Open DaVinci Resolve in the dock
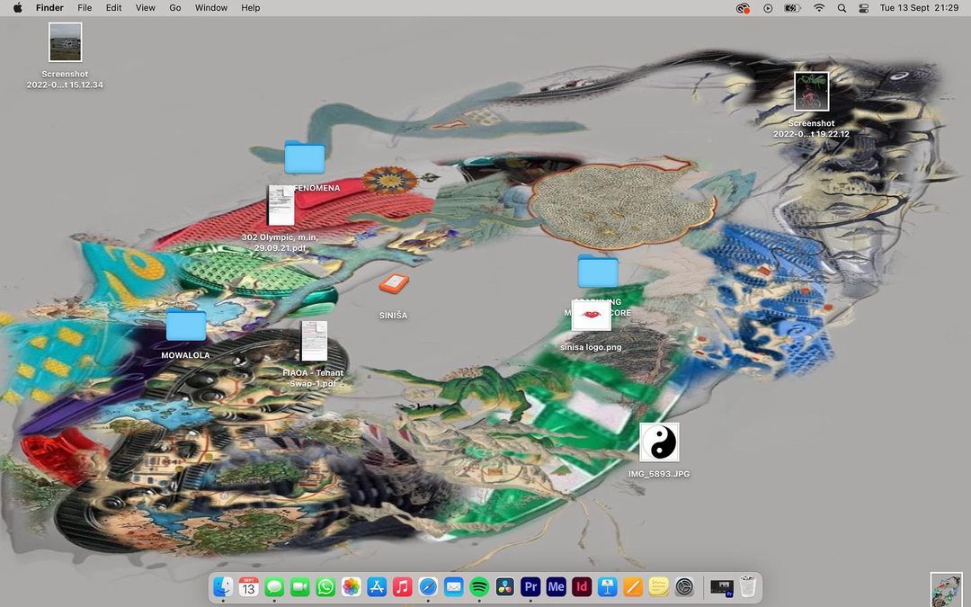 point(504,587)
